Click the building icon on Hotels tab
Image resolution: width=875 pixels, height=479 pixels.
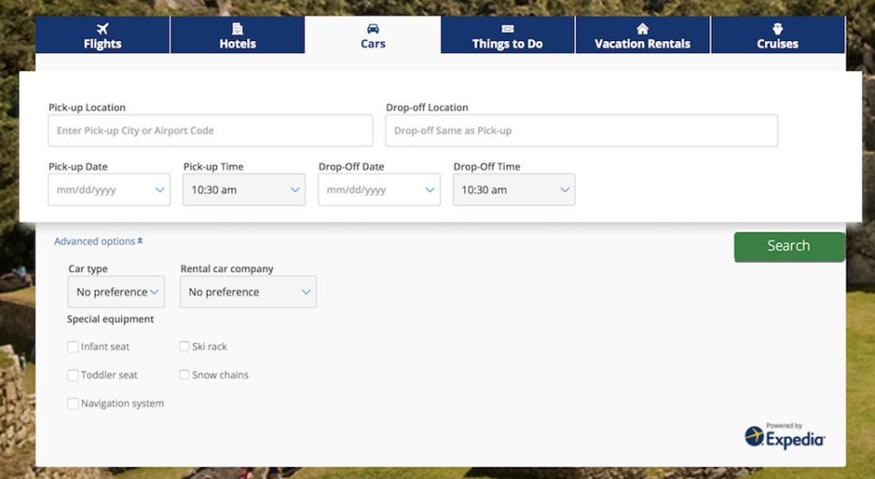[237, 28]
